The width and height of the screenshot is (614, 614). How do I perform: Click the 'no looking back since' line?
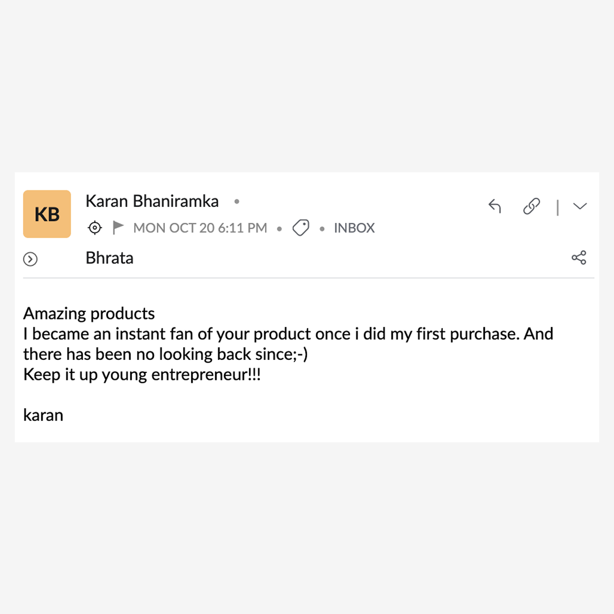click(165, 354)
